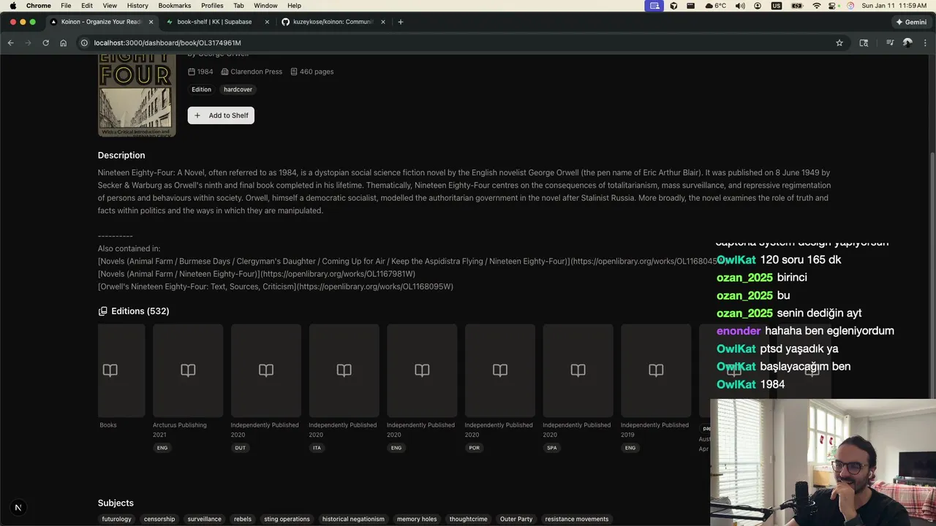The width and height of the screenshot is (936, 526).
Task: Go back with the browser back arrow
Action: coord(10,43)
